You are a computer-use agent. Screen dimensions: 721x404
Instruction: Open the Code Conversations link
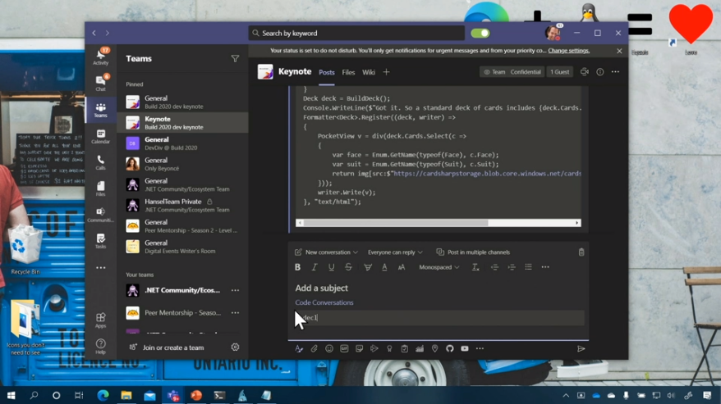click(x=324, y=302)
